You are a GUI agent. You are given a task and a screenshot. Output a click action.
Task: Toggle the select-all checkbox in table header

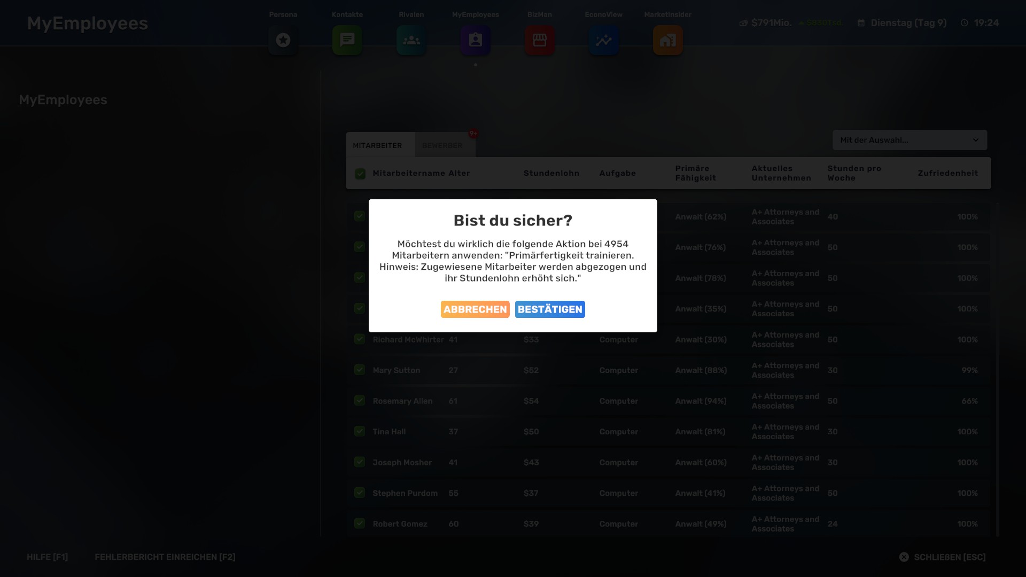coord(360,174)
